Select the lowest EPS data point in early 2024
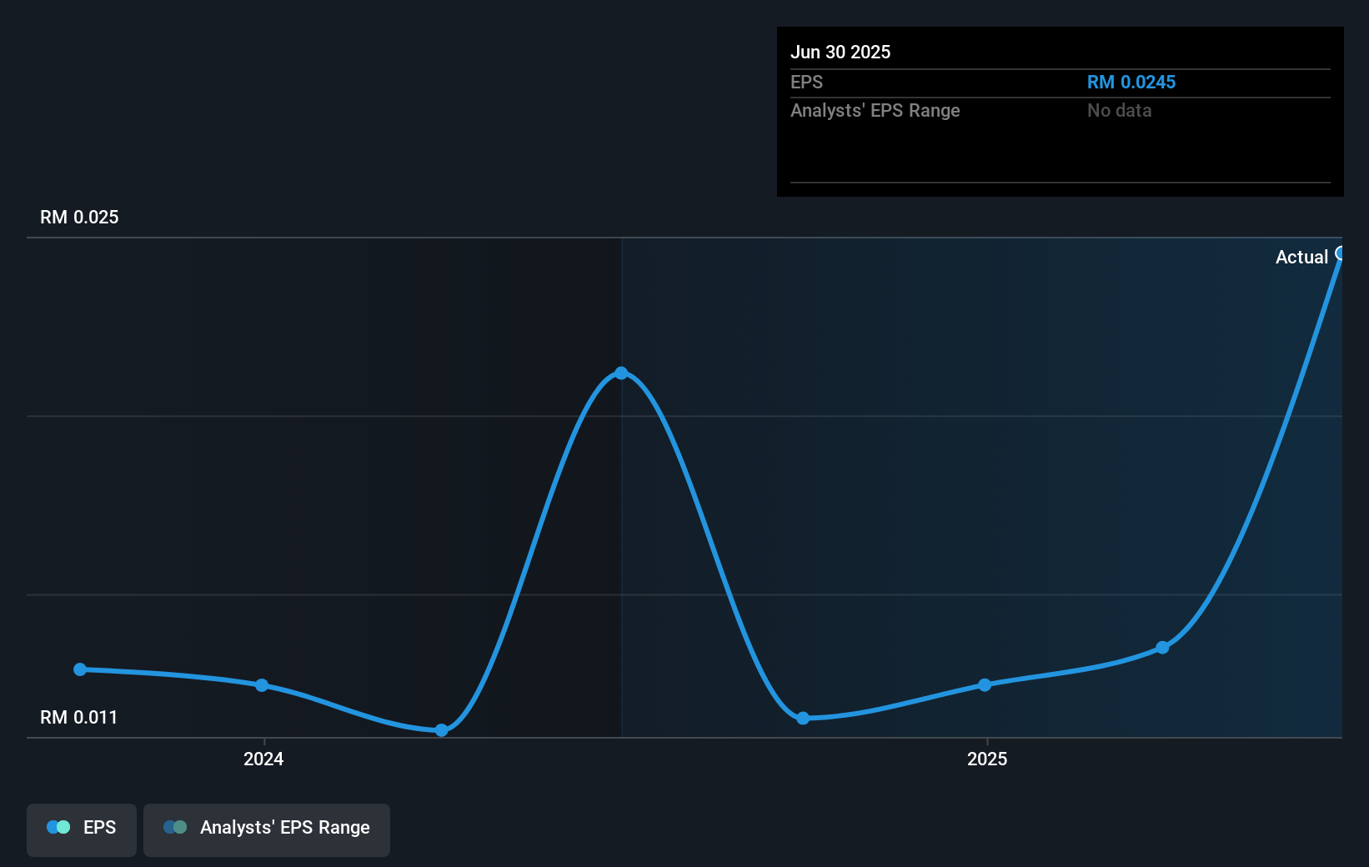1369x867 pixels. [442, 730]
